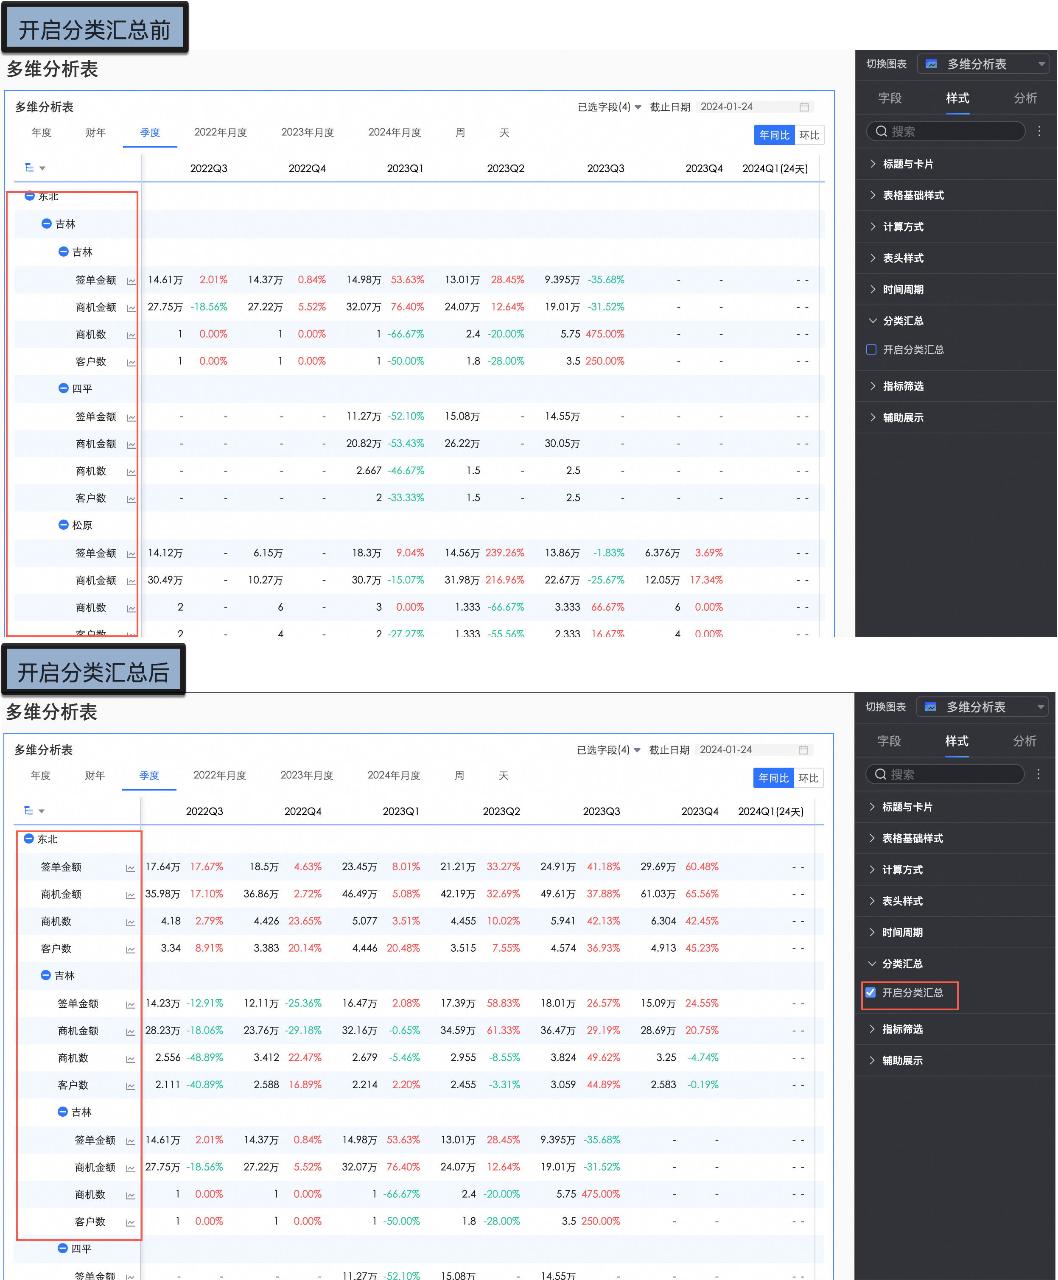
Task: Switch top table to 环比 comparison
Action: click(x=809, y=135)
